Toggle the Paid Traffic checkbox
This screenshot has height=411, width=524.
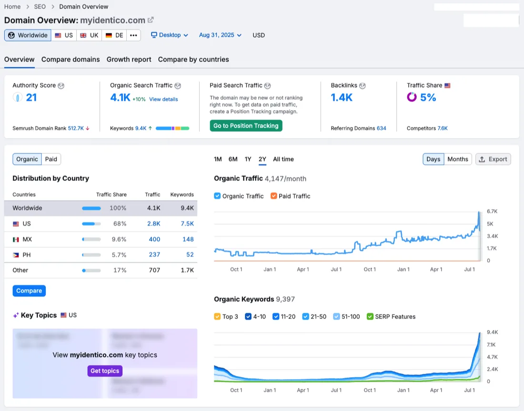pyautogui.click(x=274, y=196)
